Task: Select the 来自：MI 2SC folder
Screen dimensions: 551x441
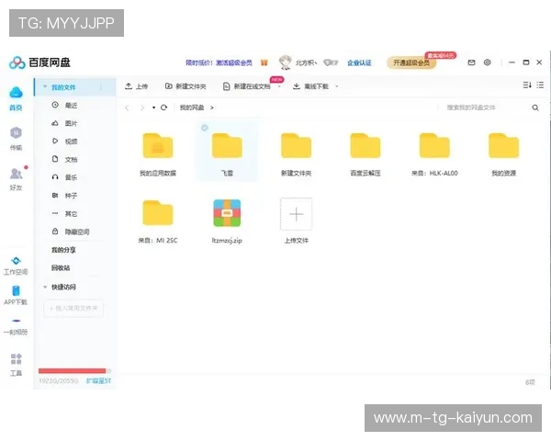Action: coord(158,213)
